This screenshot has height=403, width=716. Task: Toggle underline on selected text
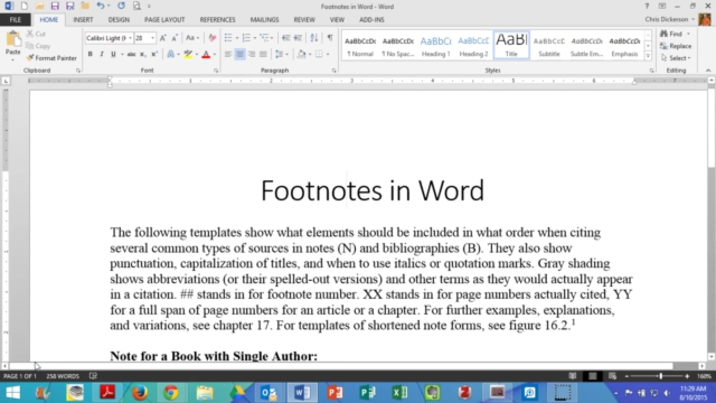(113, 54)
